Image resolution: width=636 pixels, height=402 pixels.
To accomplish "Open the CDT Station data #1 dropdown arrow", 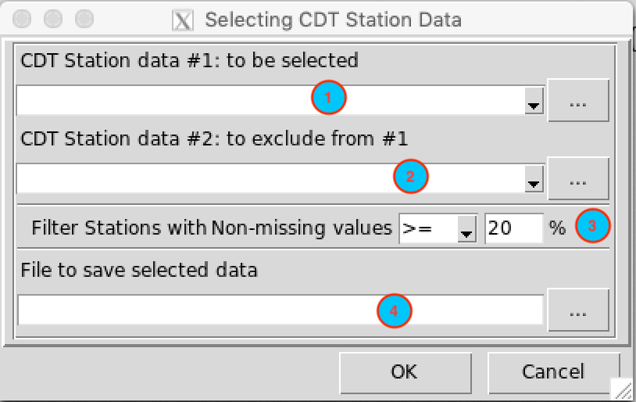I will click(x=534, y=101).
